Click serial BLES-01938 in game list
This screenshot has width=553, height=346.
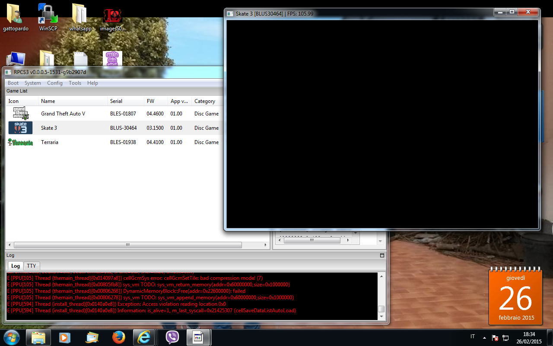(x=123, y=142)
